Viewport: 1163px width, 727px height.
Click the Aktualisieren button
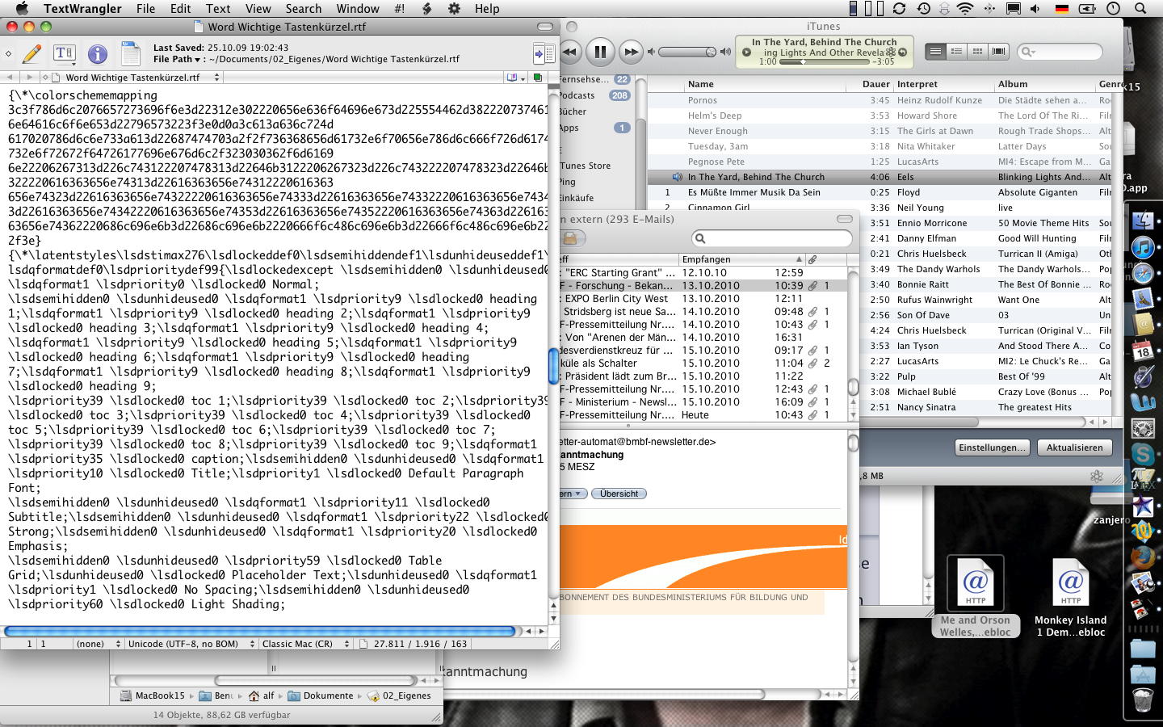1074,448
